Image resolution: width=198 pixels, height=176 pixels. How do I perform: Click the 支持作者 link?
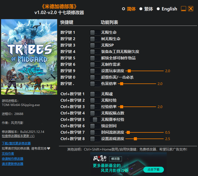8,154
